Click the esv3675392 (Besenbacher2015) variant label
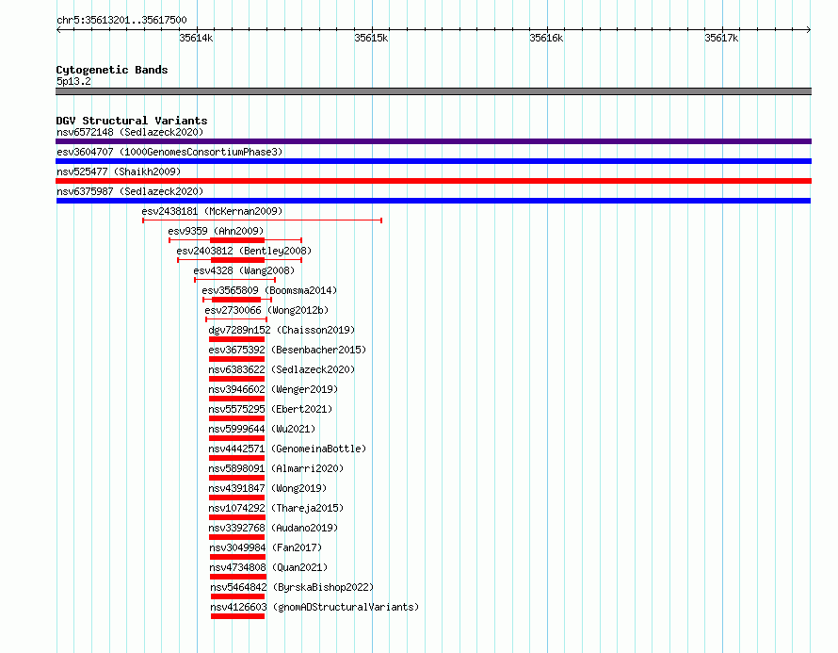 click(x=287, y=350)
